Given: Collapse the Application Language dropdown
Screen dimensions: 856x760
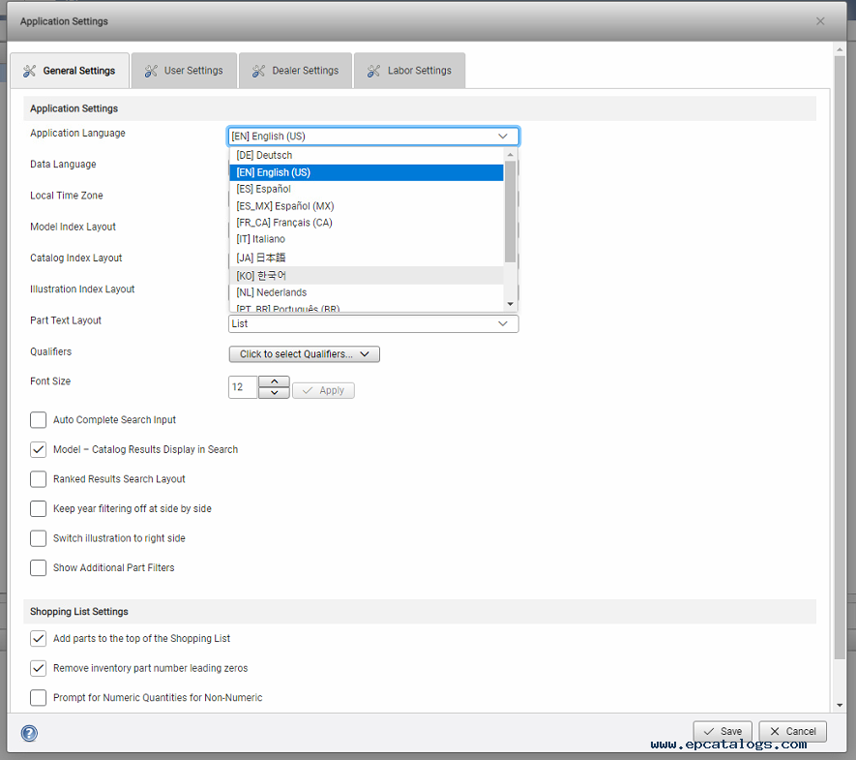Looking at the screenshot, I should 503,137.
